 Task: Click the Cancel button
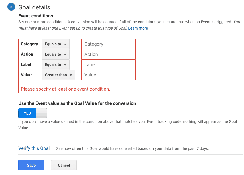[64, 165]
